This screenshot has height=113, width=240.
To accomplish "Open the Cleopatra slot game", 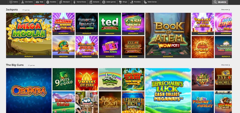I will pyautogui.click(x=29, y=90).
